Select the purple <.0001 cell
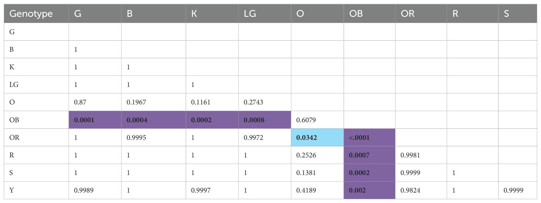 click(360, 137)
